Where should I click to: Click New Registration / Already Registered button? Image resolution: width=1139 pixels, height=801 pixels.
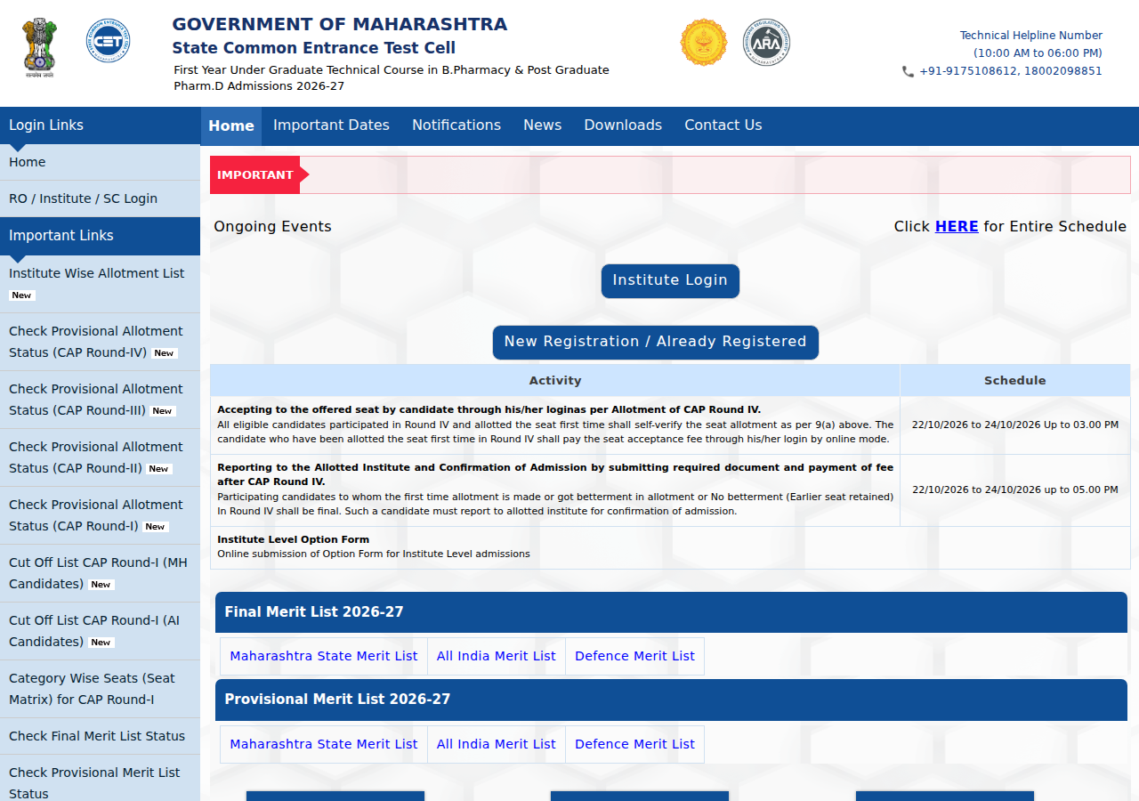pos(656,342)
